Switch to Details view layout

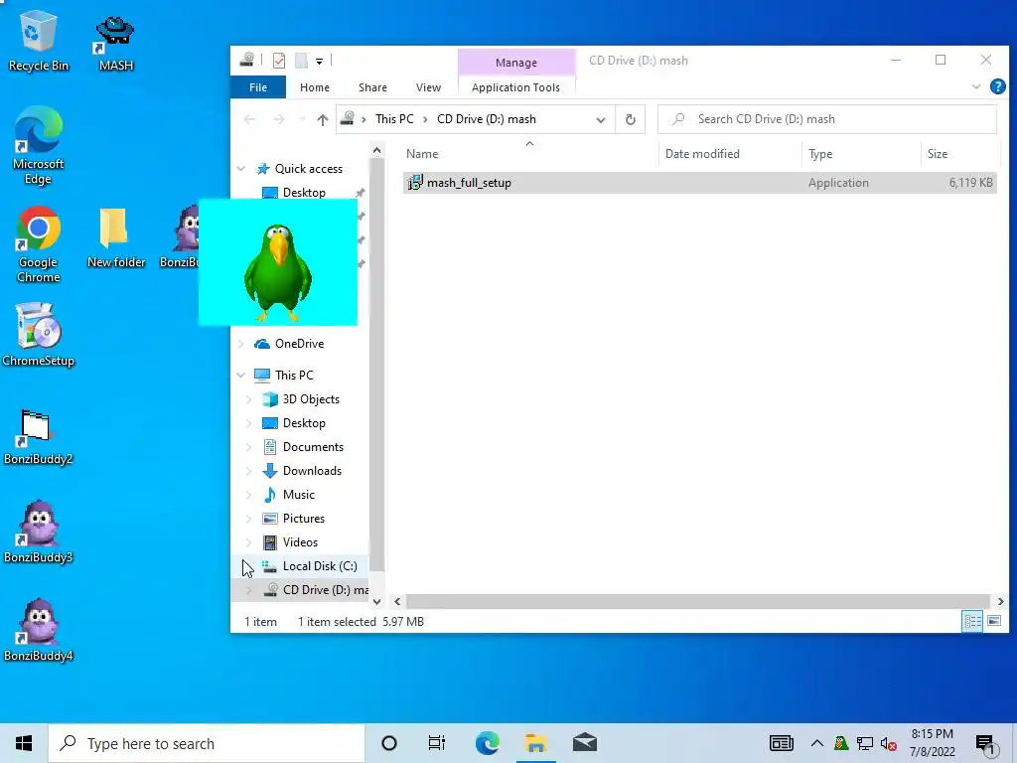pyautogui.click(x=972, y=621)
